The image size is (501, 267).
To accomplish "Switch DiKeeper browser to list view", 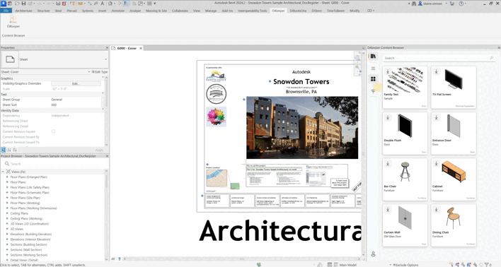I will 373,69.
